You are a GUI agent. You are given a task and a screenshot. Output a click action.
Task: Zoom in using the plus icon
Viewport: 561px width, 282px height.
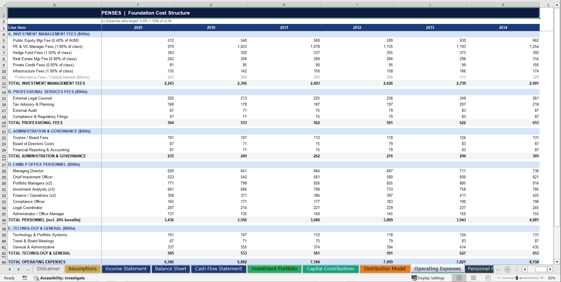(542, 278)
